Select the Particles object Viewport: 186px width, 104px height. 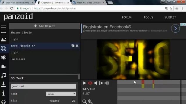point(44,59)
